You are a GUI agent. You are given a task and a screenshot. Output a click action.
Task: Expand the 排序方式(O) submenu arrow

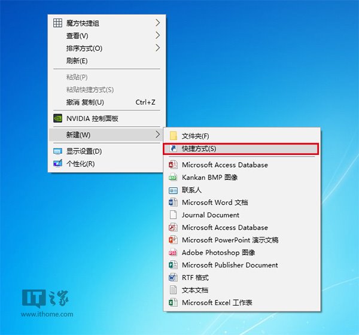pyautogui.click(x=157, y=48)
